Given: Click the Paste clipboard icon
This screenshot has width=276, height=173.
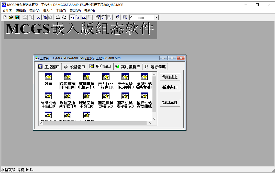Looking at the screenshot, I should [x=50, y=17].
